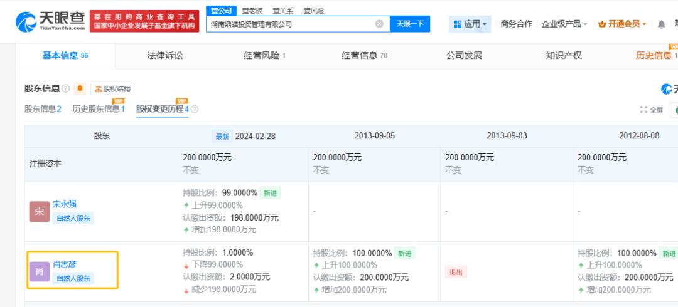Switch to 历史信息 tab

point(657,55)
